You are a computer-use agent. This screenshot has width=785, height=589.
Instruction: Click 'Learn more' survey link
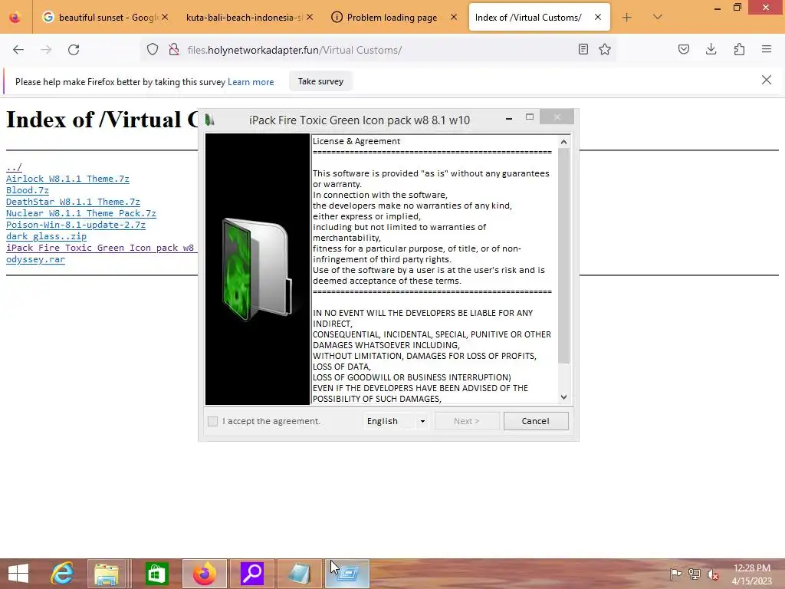pyautogui.click(x=251, y=82)
